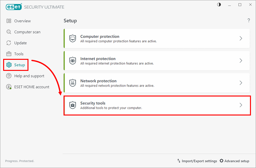Expand the Security tools chevron arrow

(241, 105)
